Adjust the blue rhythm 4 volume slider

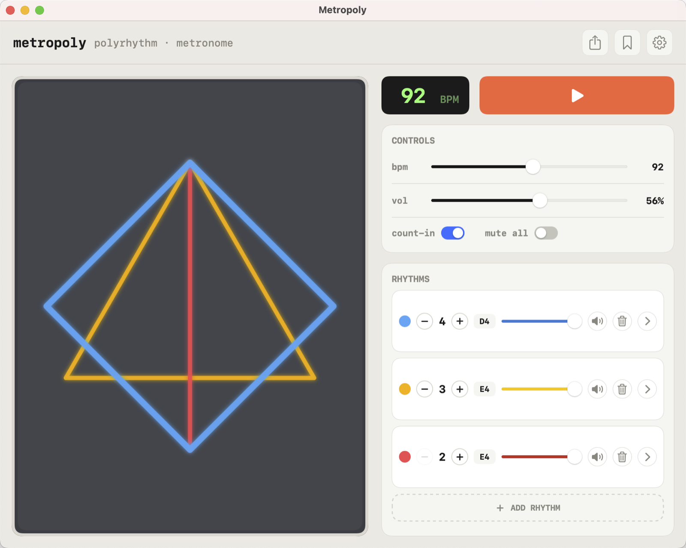(x=542, y=321)
